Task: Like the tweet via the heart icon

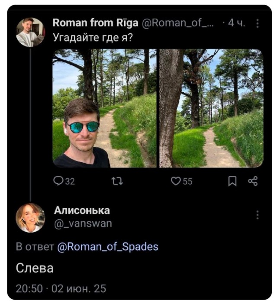Action: [x=175, y=182]
